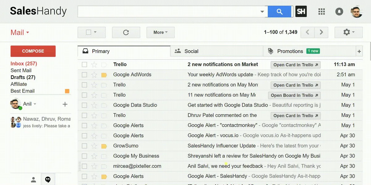Switch to the Promotions tab
This screenshot has width=371, height=185.
[290, 51]
